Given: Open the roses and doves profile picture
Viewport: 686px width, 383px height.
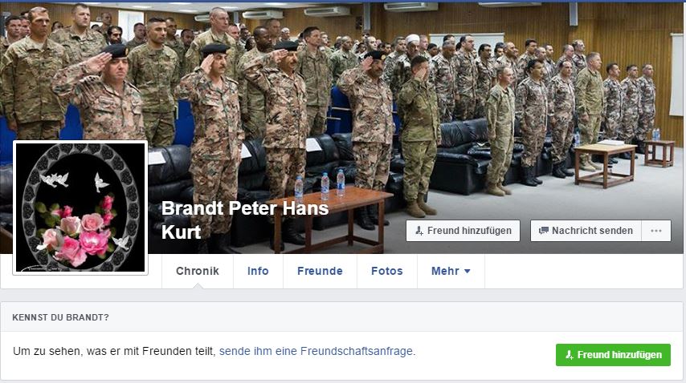Looking at the screenshot, I should [x=80, y=208].
